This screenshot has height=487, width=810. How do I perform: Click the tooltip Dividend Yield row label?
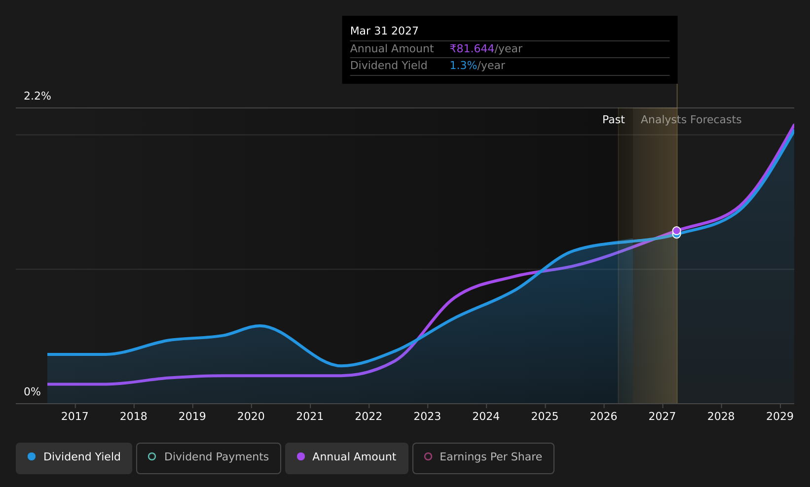[389, 66]
